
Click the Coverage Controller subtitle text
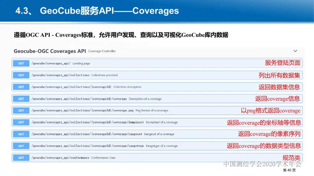tap(102, 51)
